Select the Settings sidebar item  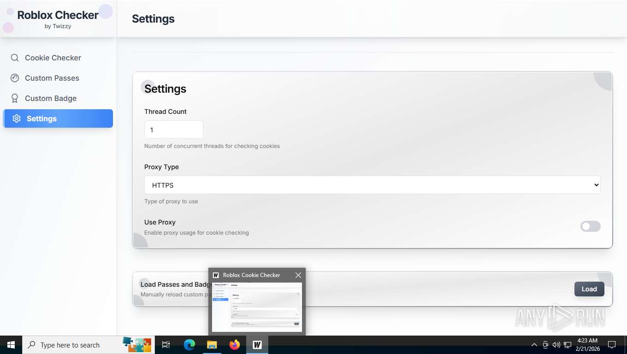pos(58,118)
